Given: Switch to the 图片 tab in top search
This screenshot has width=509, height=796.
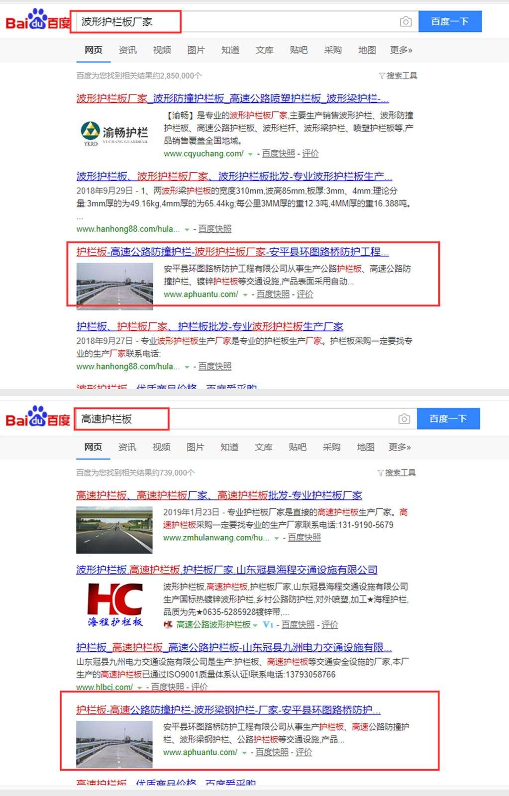Looking at the screenshot, I should coord(196,50).
